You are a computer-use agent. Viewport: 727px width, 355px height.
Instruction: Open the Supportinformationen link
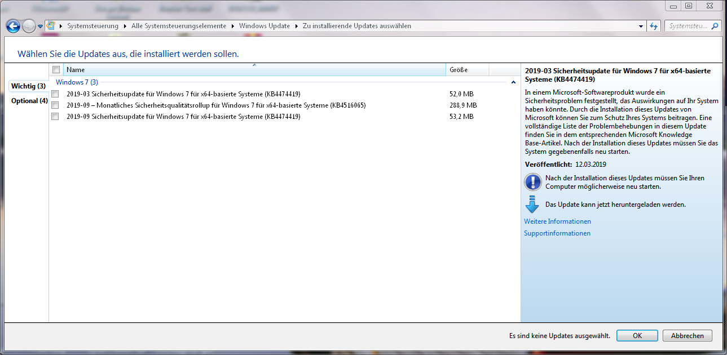click(557, 233)
